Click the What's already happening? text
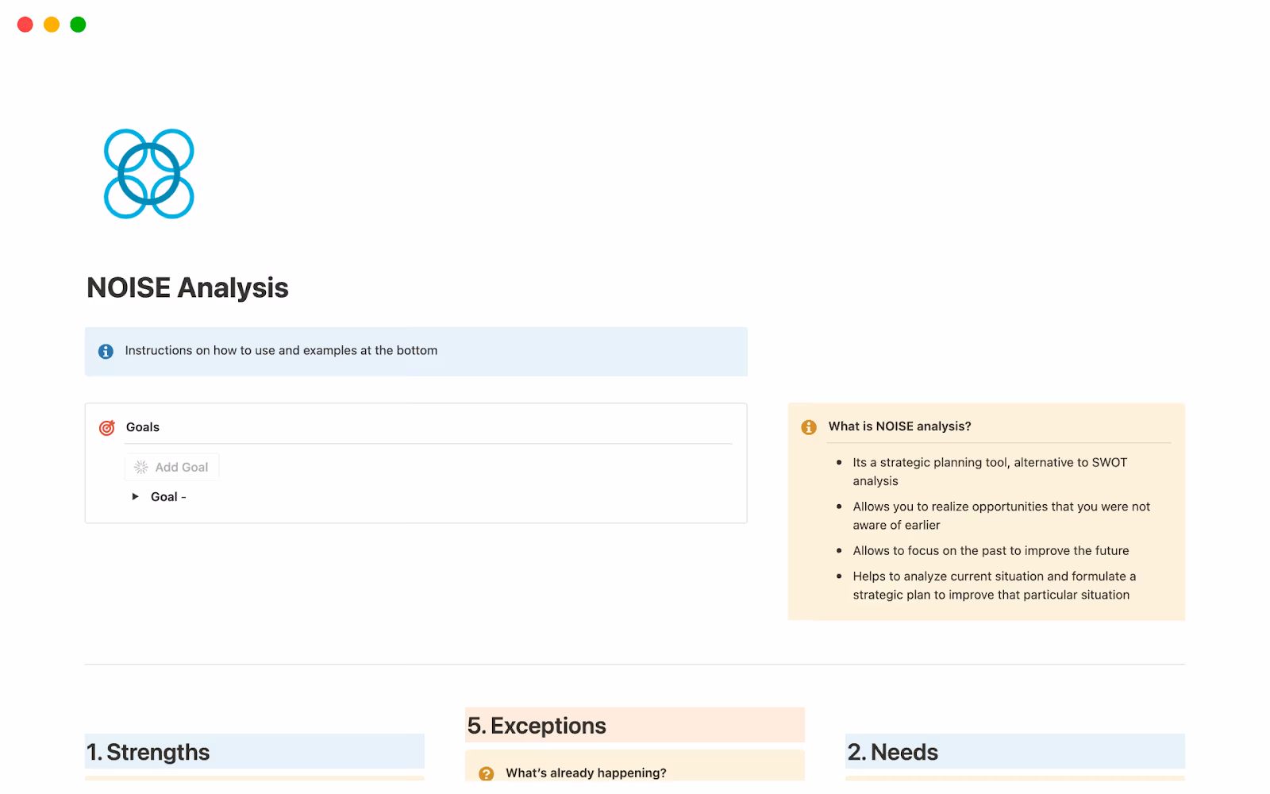The height and width of the screenshot is (794, 1270). pos(586,773)
